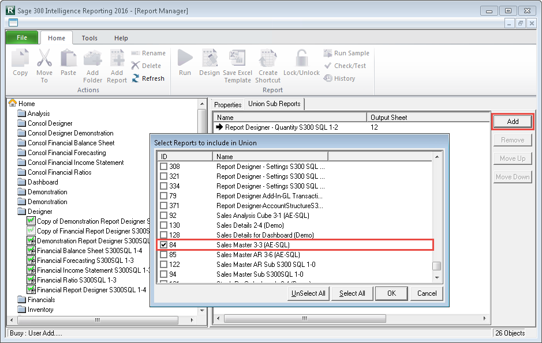Check the box for report ID 79
The image size is (542, 343).
click(x=163, y=196)
